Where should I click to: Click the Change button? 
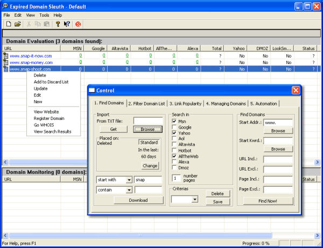[x=150, y=166]
